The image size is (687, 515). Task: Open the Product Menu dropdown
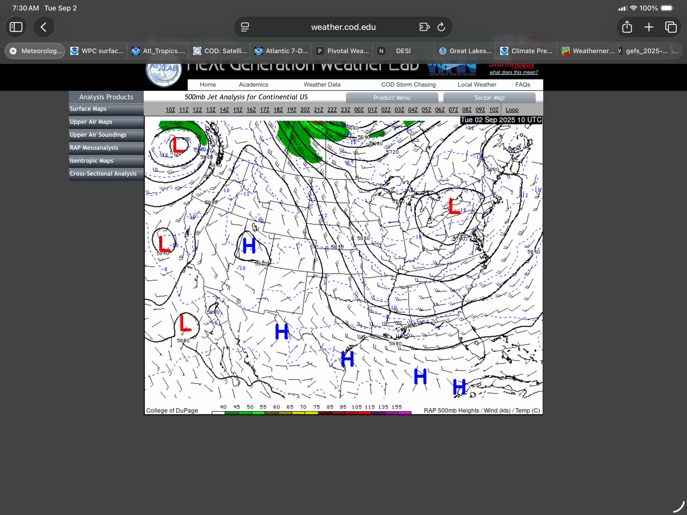(392, 98)
